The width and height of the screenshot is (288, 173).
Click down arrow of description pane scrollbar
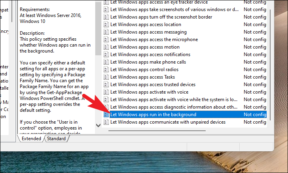pyautogui.click(x=98, y=125)
